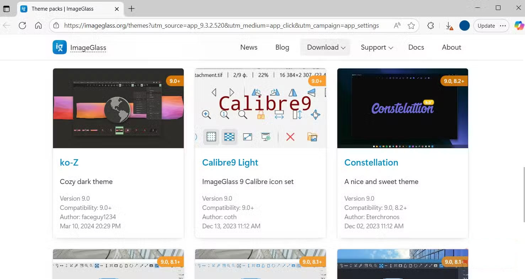This screenshot has height=279, width=525.
Task: Open Copilot in the sidebar
Action: (x=519, y=25)
